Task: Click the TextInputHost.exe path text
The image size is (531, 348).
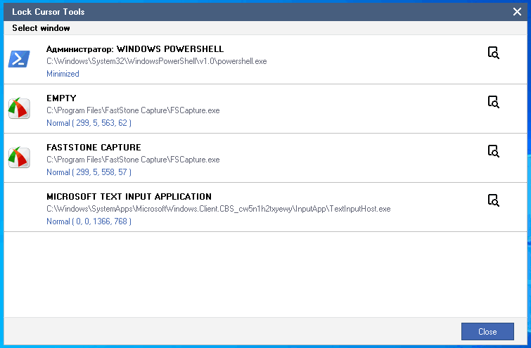Action: tap(219, 209)
